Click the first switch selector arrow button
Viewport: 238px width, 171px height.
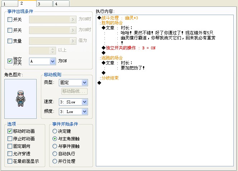pyautogui.click(x=73, y=19)
